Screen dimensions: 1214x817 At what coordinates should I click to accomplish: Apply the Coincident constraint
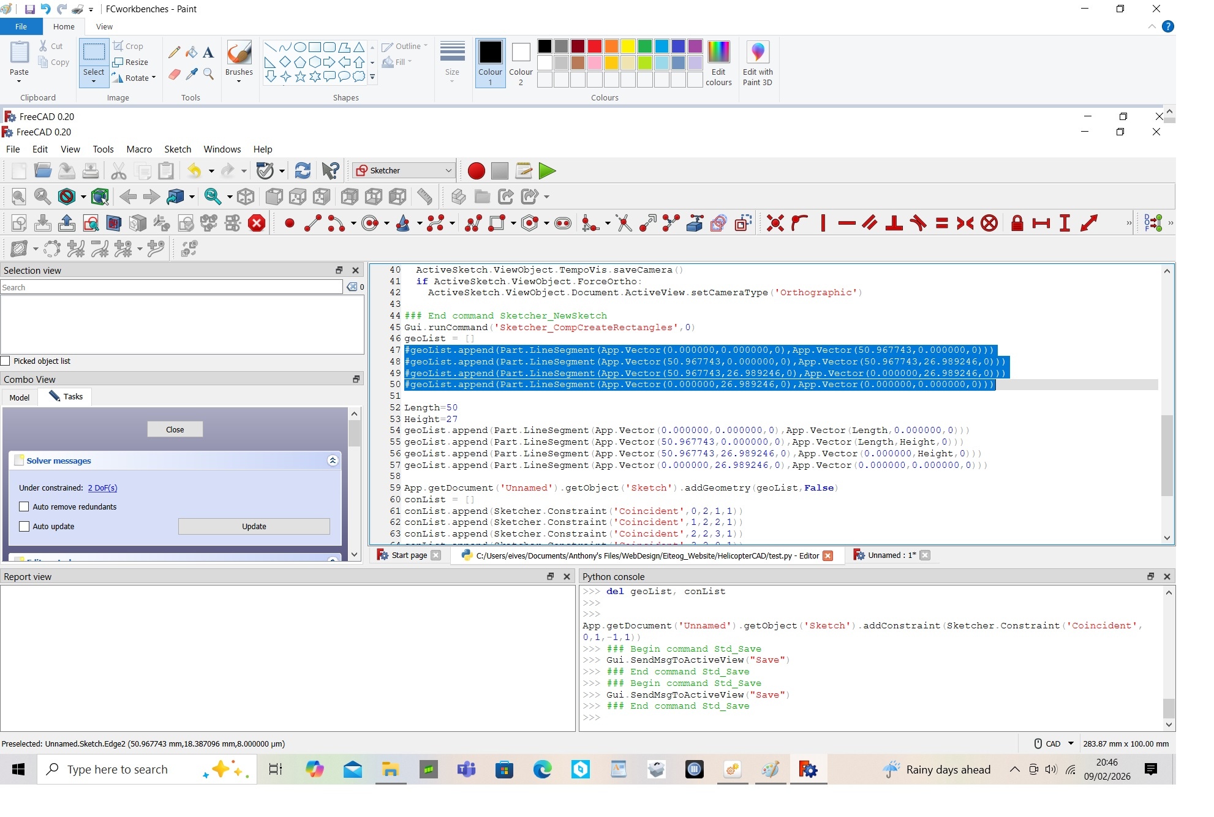(774, 223)
